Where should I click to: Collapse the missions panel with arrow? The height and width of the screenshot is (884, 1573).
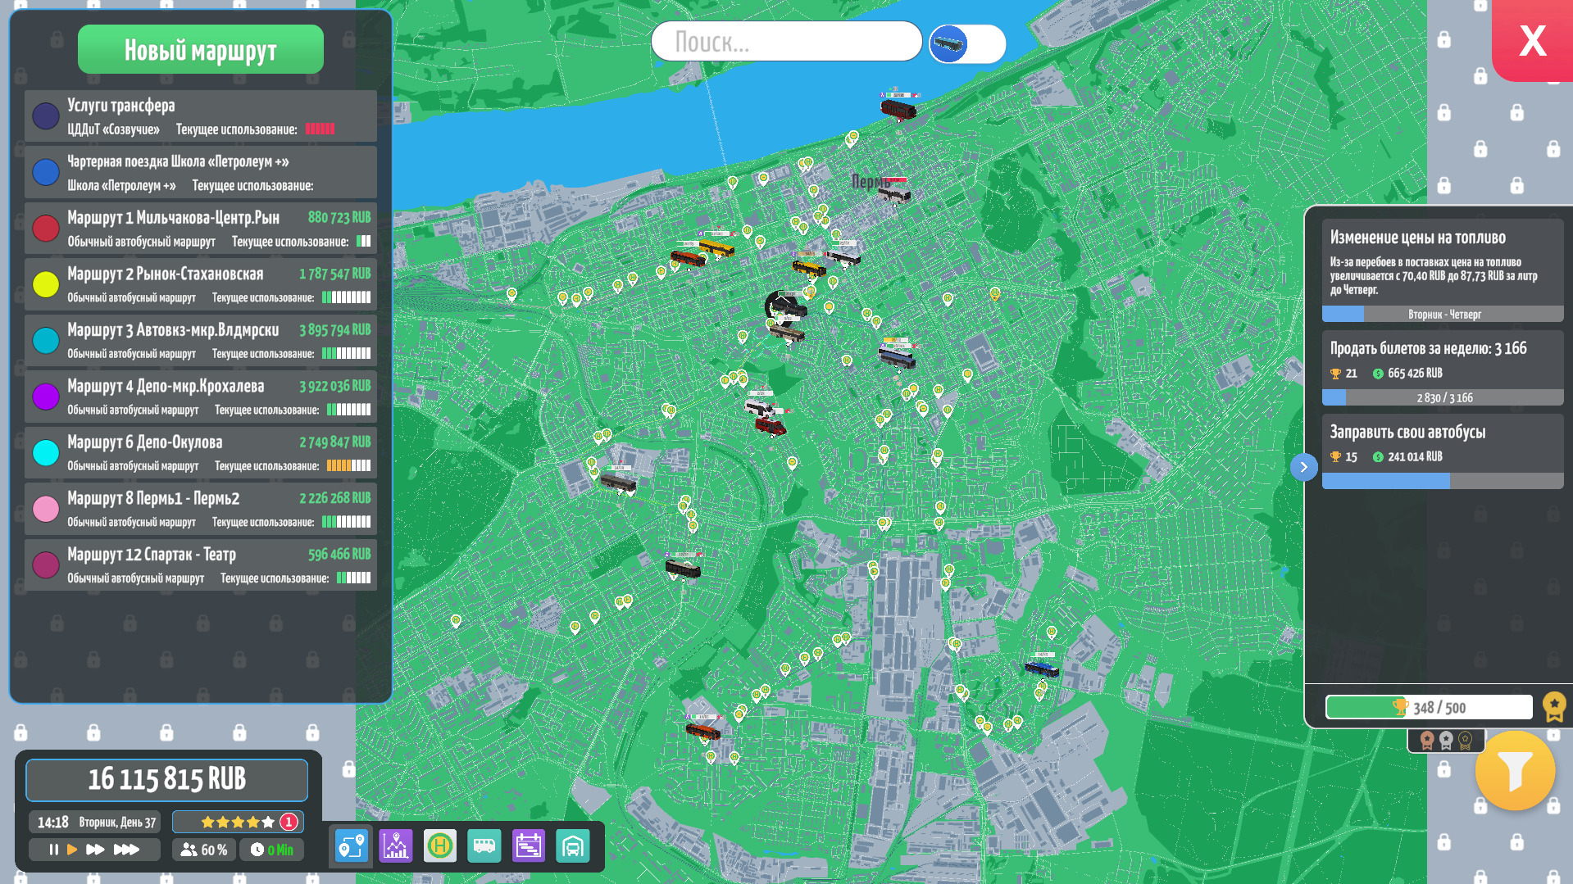point(1303,467)
